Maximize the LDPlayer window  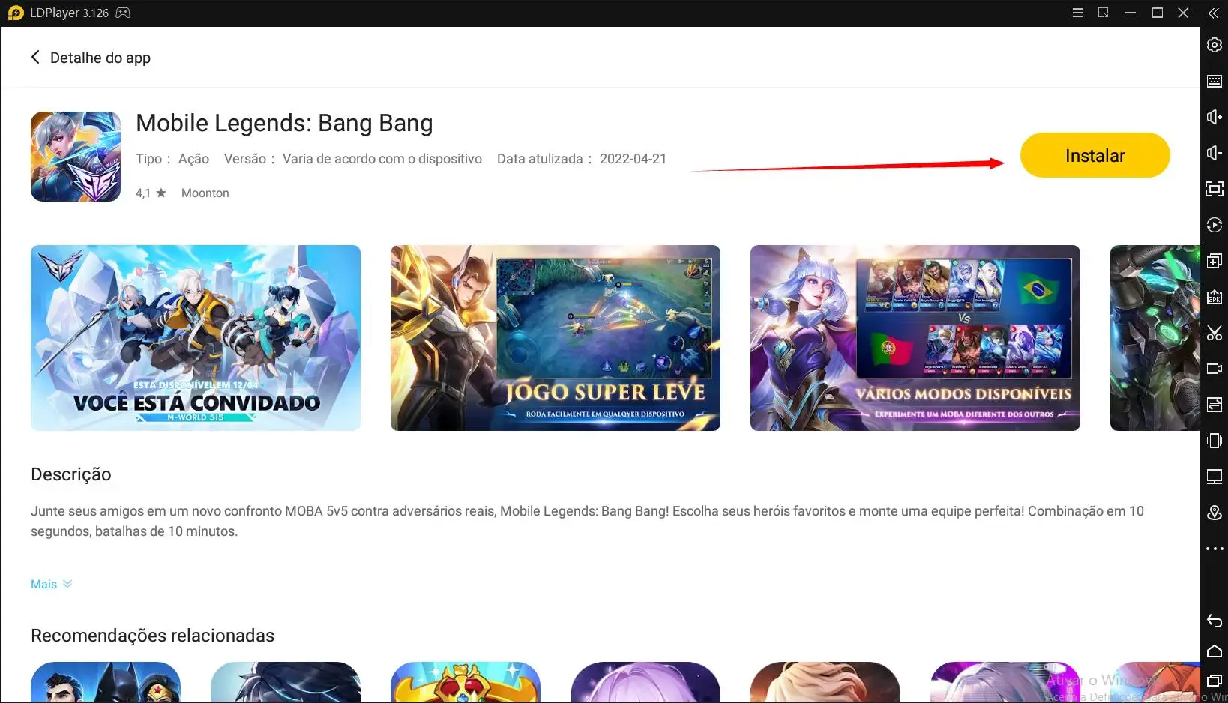[1158, 13]
